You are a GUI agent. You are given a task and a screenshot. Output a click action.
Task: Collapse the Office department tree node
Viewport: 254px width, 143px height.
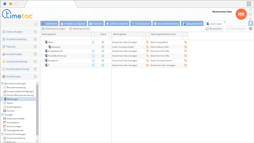tap(43, 42)
